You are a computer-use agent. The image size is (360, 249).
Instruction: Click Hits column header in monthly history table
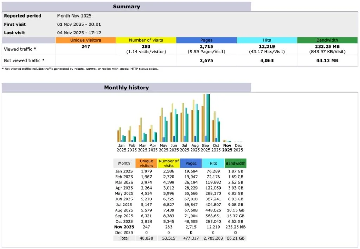click(213, 163)
